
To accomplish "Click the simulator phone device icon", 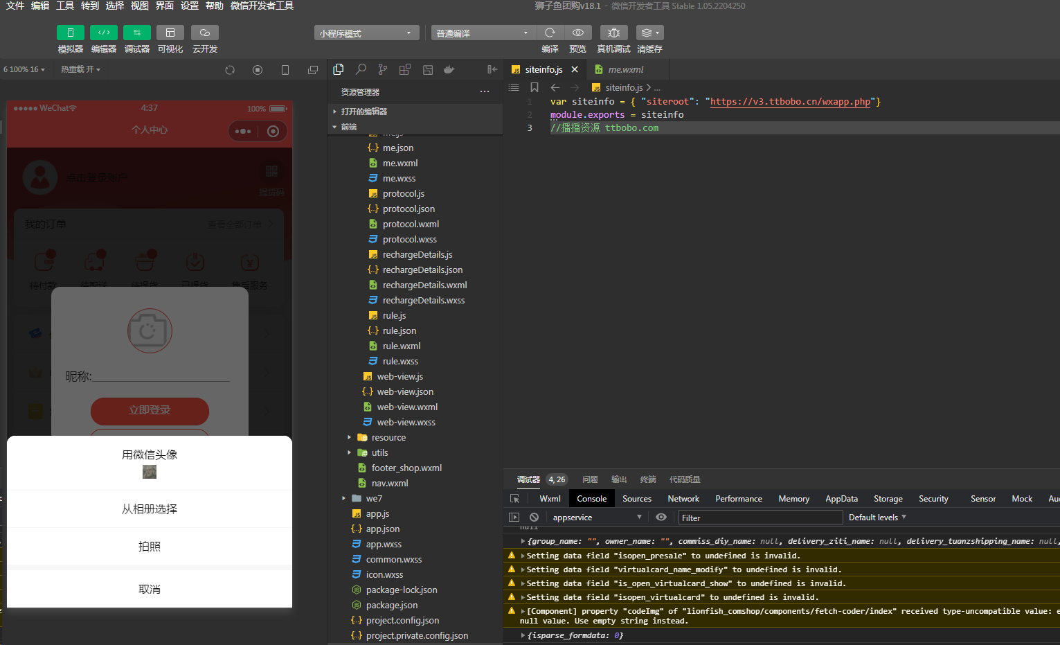I will click(x=285, y=70).
